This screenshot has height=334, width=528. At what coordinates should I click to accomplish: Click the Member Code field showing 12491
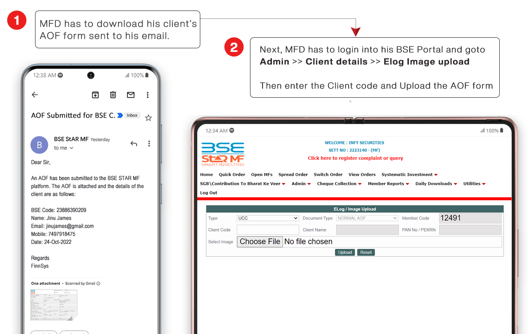[470, 218]
